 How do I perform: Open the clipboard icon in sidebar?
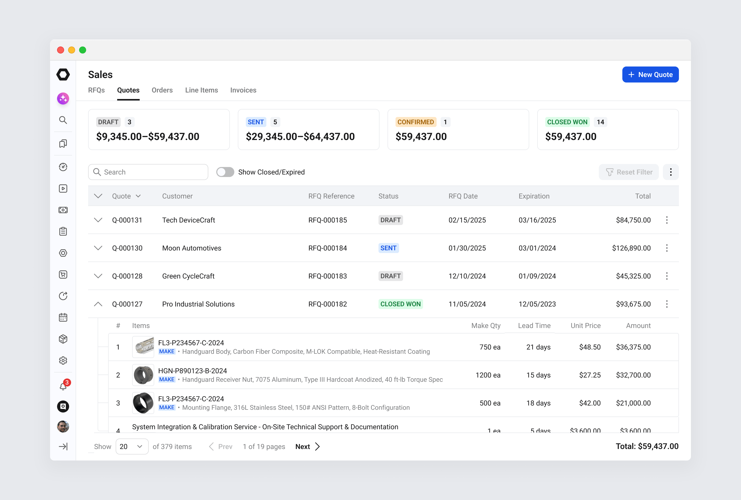click(x=63, y=231)
